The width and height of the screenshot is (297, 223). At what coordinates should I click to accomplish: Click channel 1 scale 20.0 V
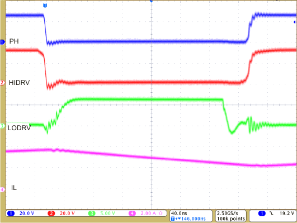click(27, 213)
